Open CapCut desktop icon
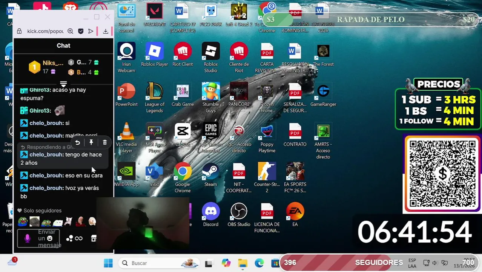Image resolution: width=482 pixels, height=272 pixels. coord(183,135)
